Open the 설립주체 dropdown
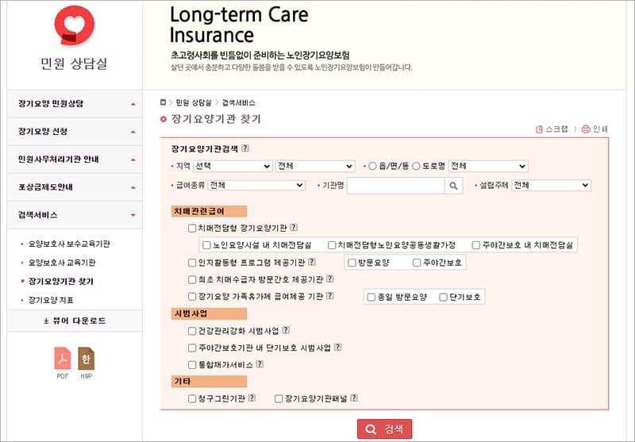This screenshot has width=635, height=442. point(551,185)
